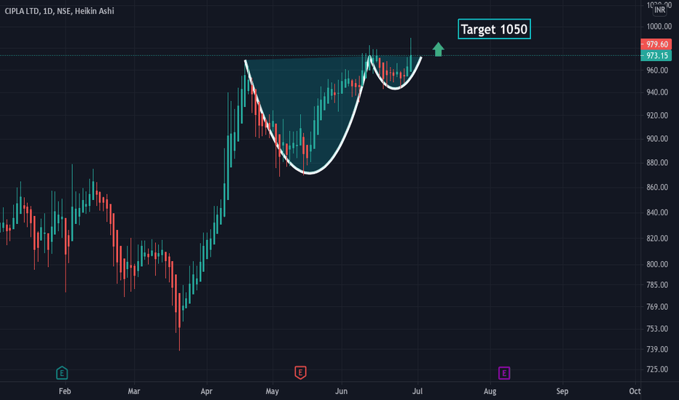The height and width of the screenshot is (400, 679).
Task: Click the 739.00 price axis label
Action: [657, 349]
